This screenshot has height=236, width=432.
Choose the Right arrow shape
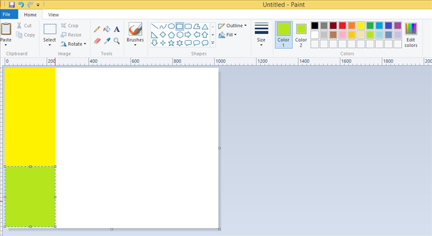pos(188,35)
